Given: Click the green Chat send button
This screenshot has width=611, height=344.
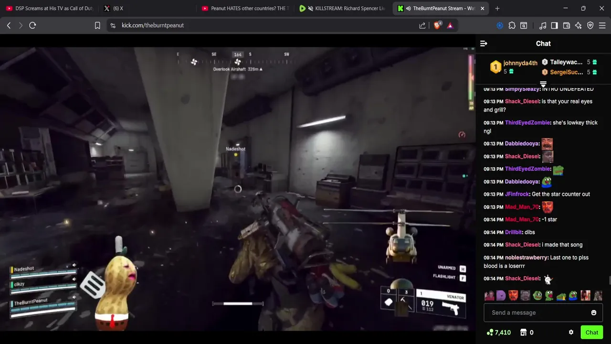Looking at the screenshot, I should pos(592,333).
